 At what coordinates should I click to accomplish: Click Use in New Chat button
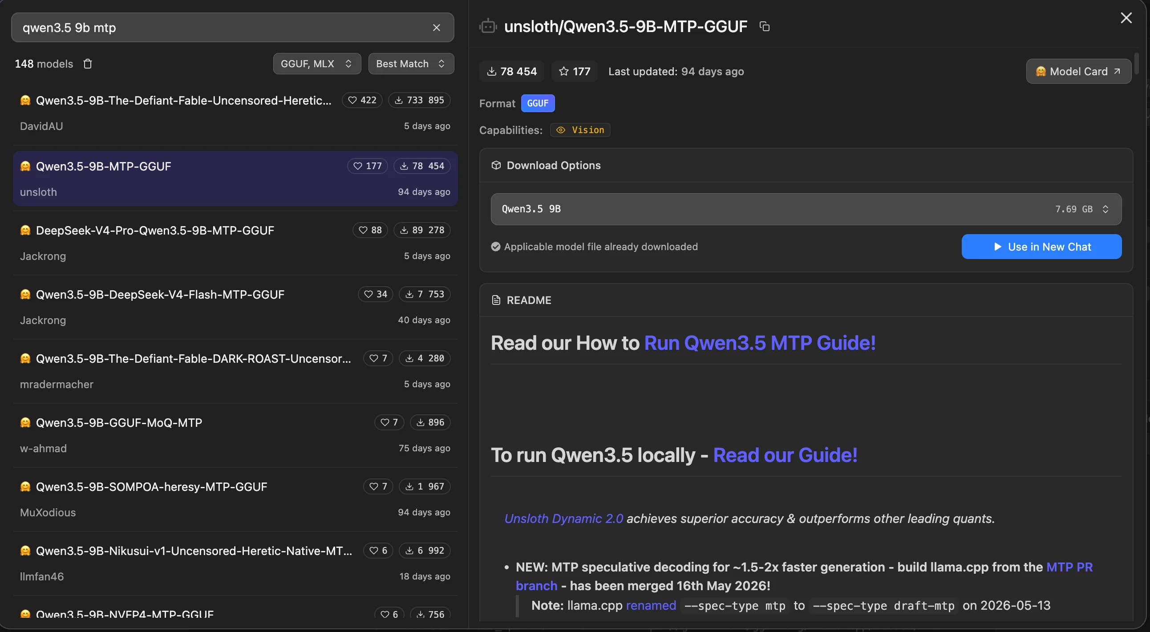[x=1041, y=247]
